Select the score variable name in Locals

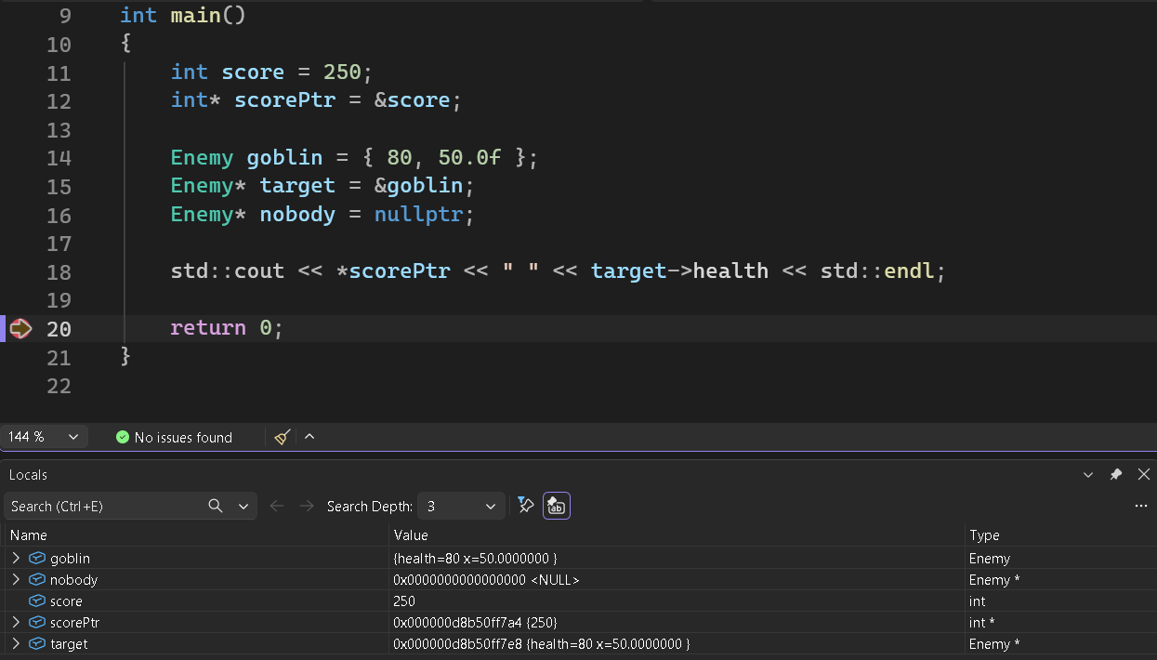click(x=66, y=601)
